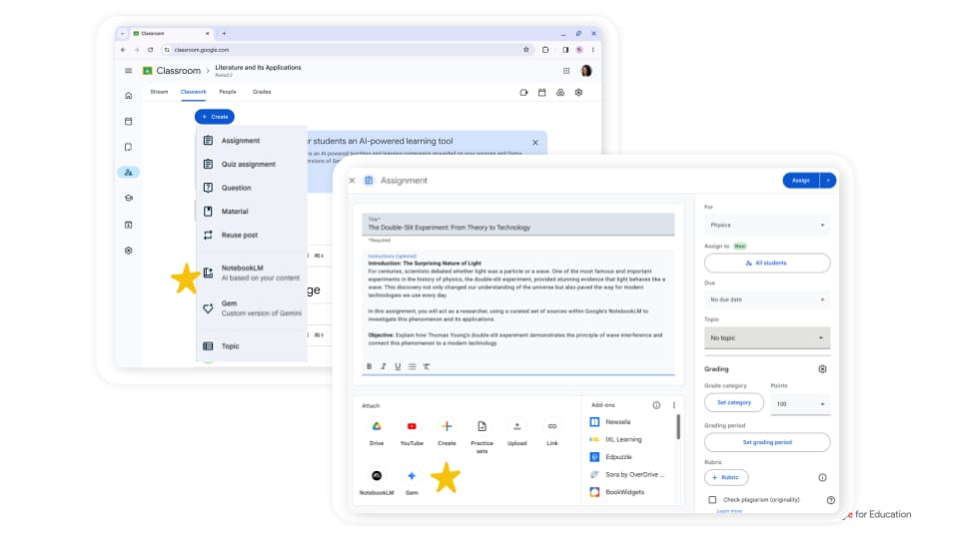The image size is (959, 539).
Task: Attach a YouTube video
Action: pyautogui.click(x=412, y=426)
